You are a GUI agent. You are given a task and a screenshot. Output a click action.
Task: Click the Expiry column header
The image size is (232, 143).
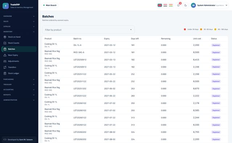click(x=107, y=39)
